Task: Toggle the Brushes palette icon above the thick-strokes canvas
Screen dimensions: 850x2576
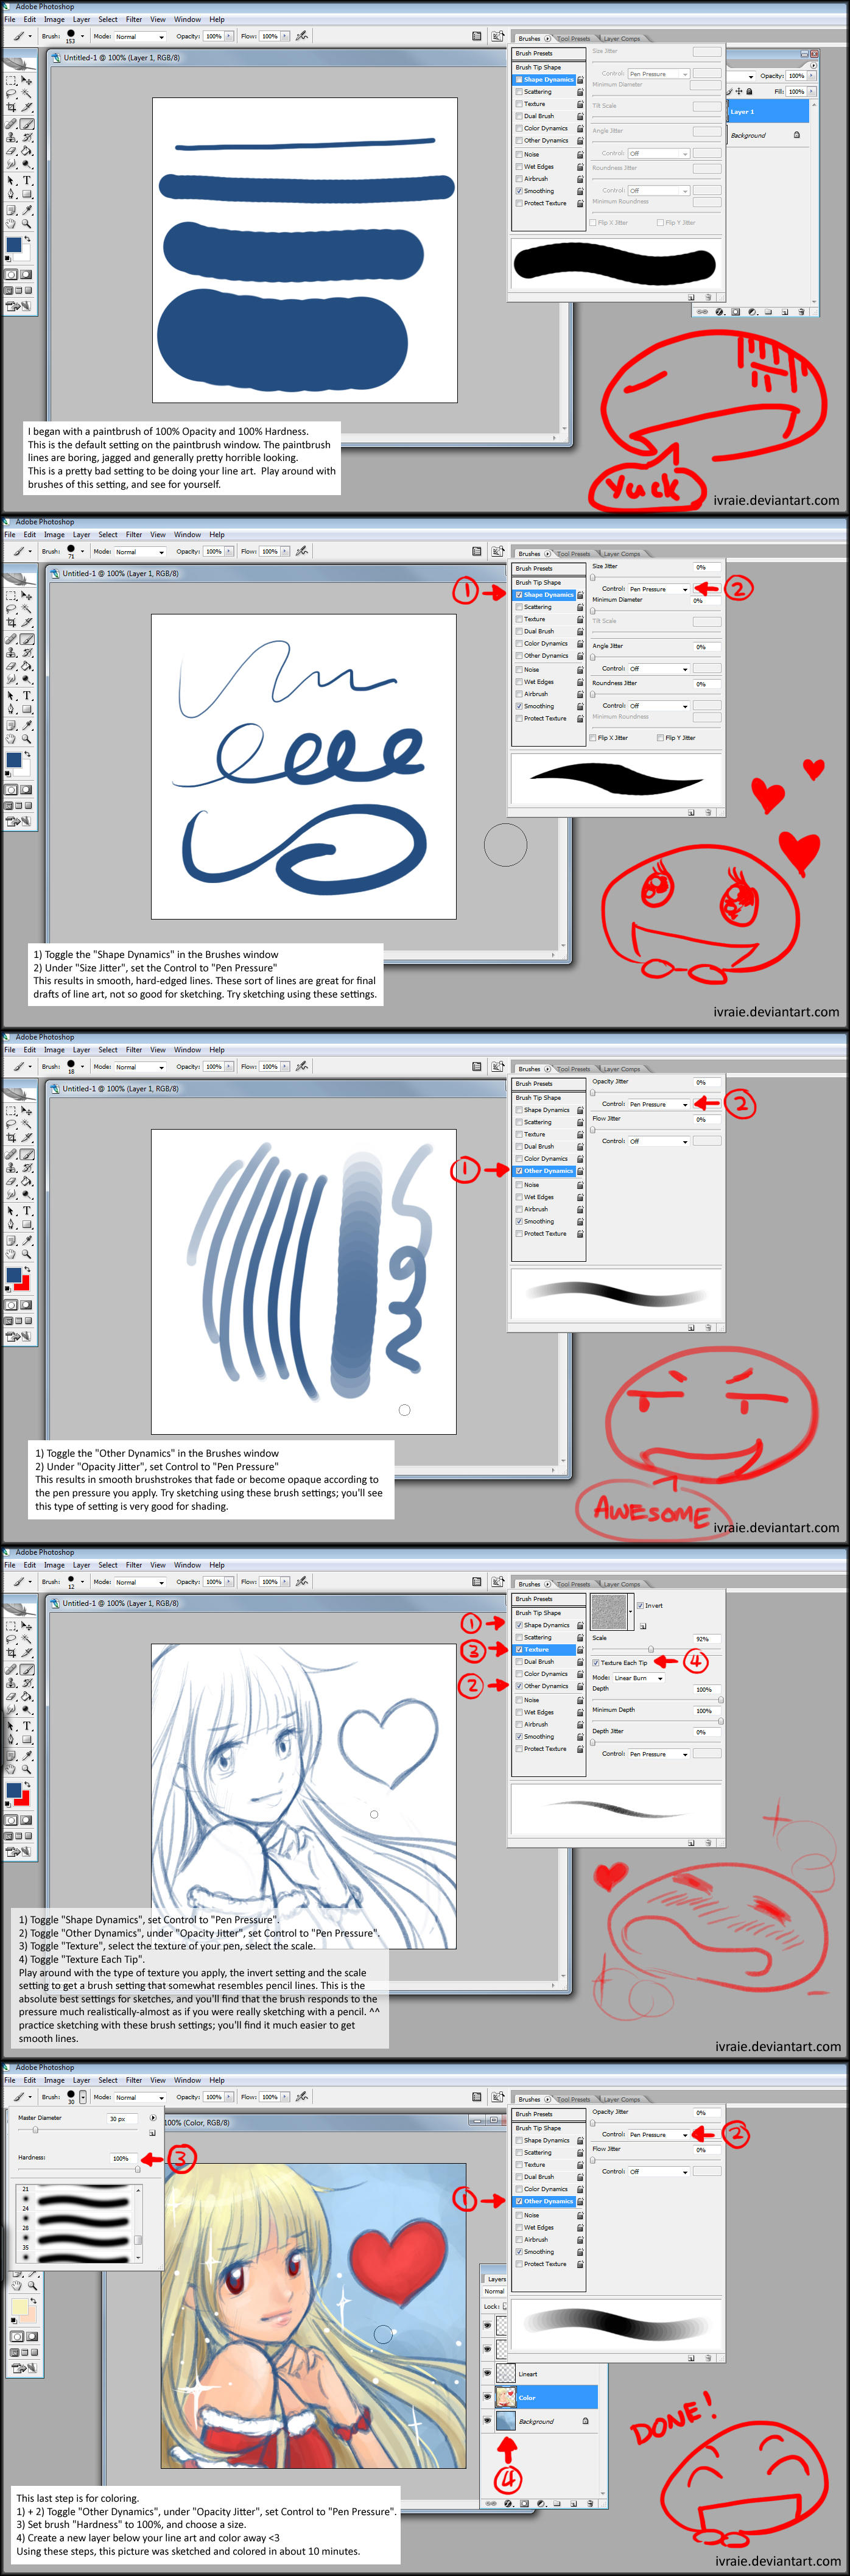Action: point(477,36)
